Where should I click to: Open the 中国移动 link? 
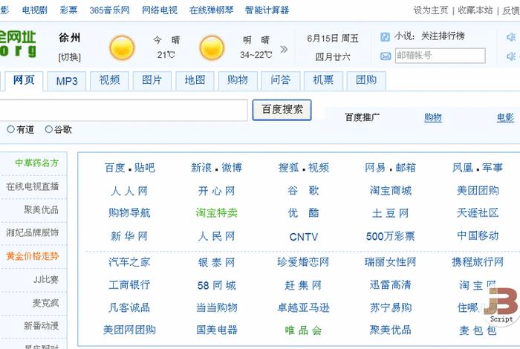(478, 235)
